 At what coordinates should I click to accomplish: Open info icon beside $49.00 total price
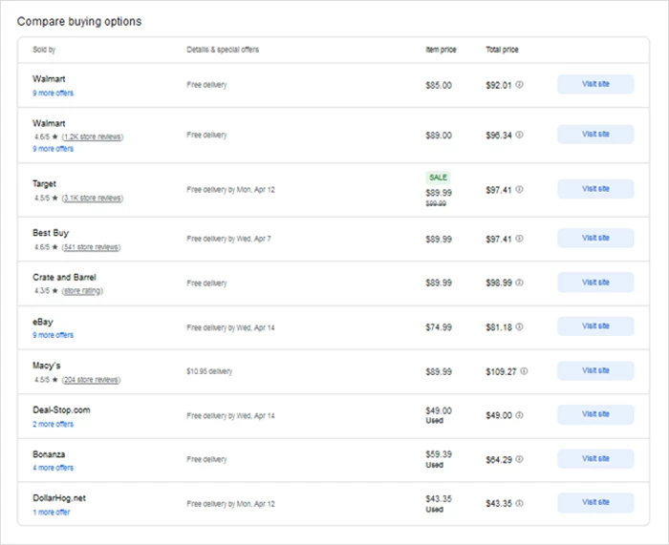[520, 415]
